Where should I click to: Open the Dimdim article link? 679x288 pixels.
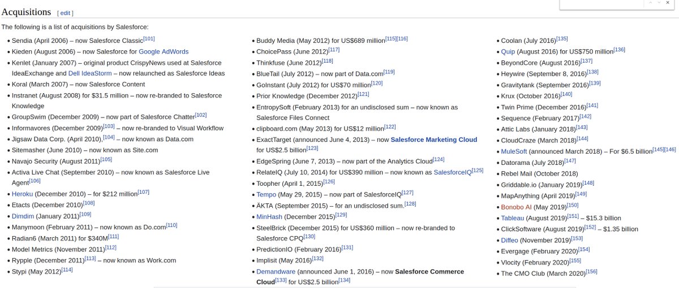point(23,216)
